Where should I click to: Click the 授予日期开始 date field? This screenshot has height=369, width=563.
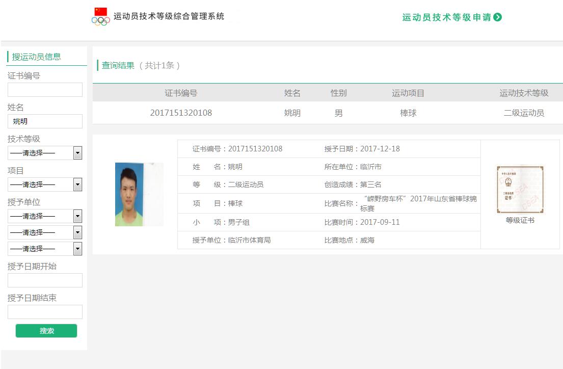coord(45,280)
